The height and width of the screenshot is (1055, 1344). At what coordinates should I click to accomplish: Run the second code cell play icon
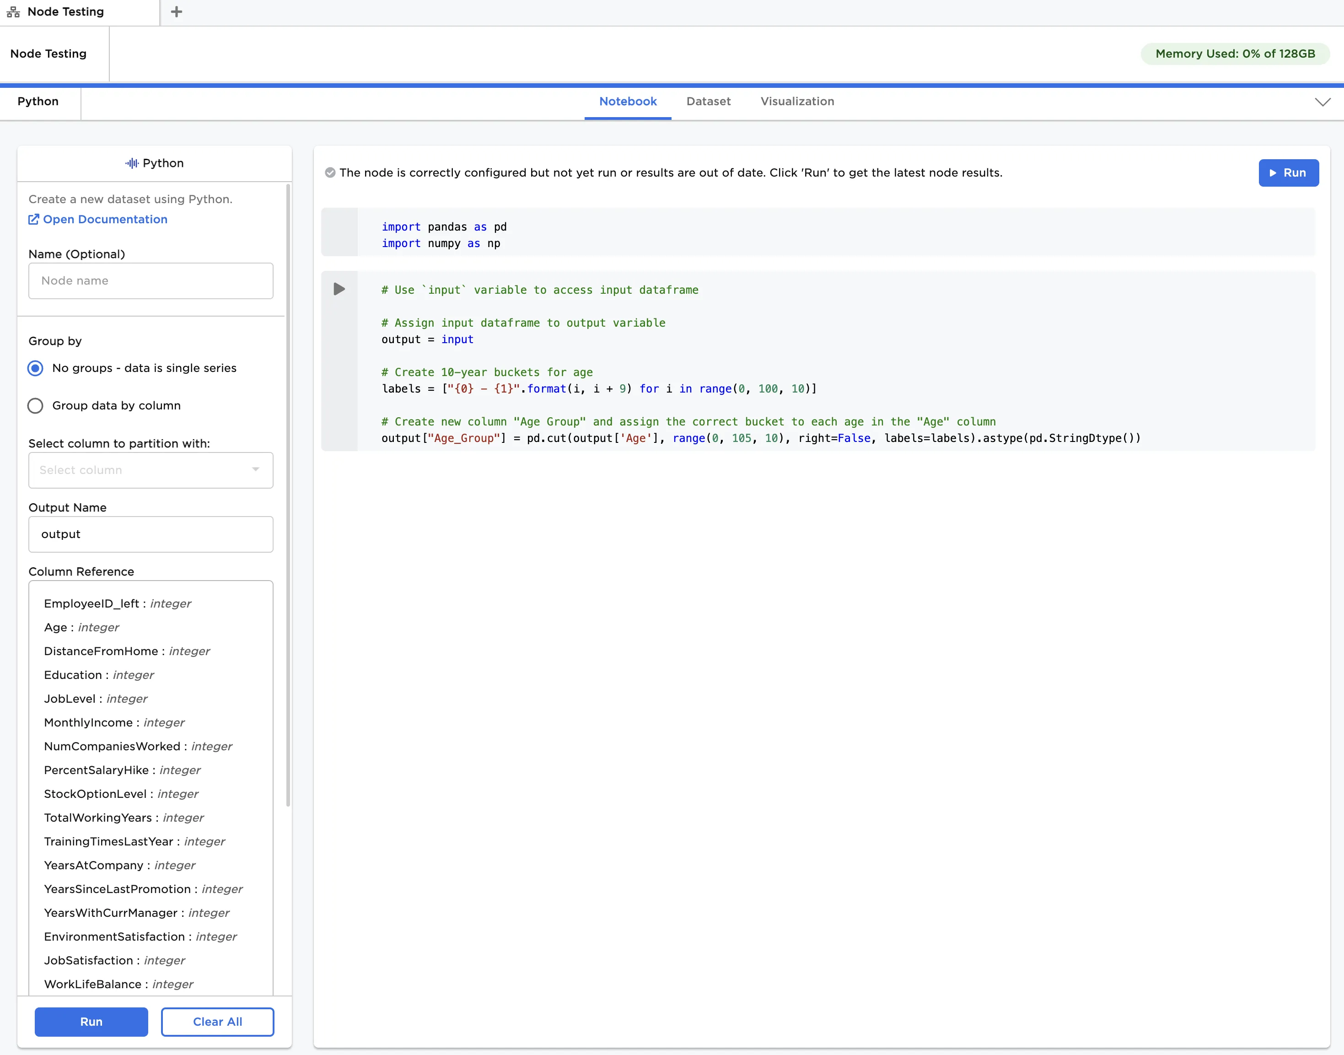pos(339,289)
